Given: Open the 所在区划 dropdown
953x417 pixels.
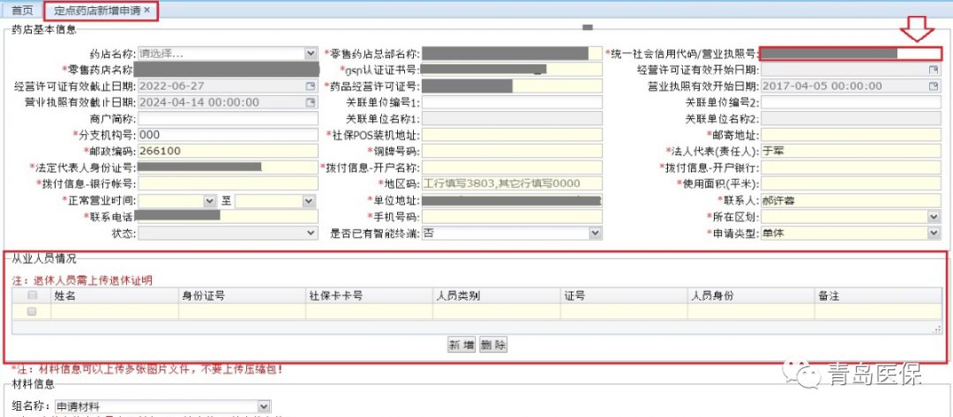Looking at the screenshot, I should (934, 216).
